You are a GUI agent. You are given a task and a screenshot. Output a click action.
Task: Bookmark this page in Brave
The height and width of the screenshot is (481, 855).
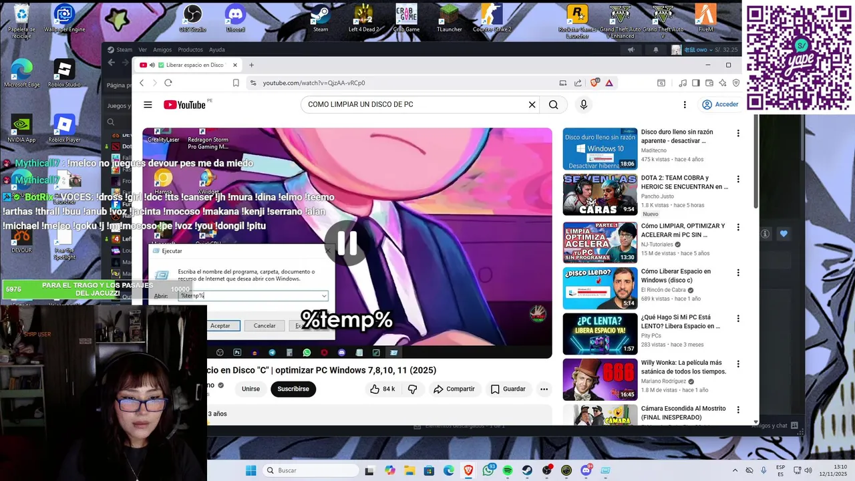(236, 83)
